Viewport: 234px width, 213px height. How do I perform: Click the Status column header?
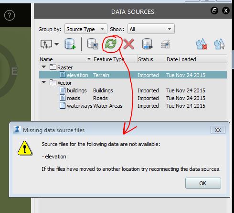coord(151,59)
